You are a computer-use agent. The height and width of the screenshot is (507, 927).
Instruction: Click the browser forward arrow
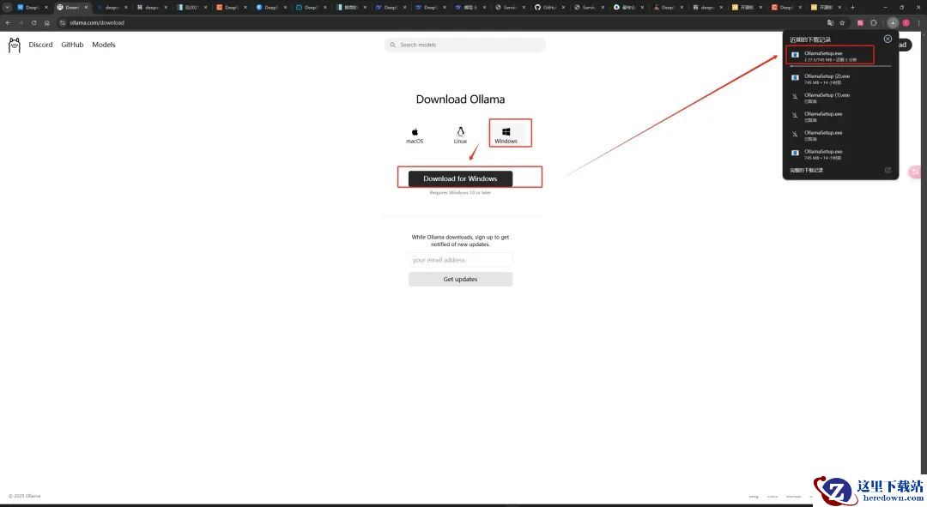21,22
